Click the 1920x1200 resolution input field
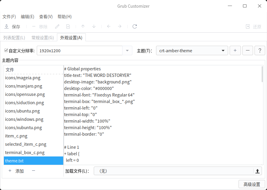Viewport: 267px width, 190px height. [80, 50]
